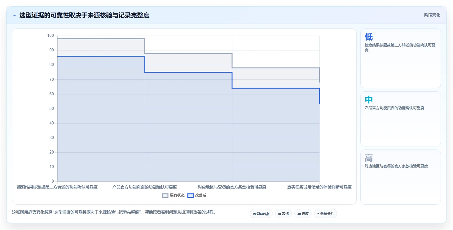
Task: Click axis label 真实任务试用记录的体验判断可靠度
Action: [x=319, y=187]
